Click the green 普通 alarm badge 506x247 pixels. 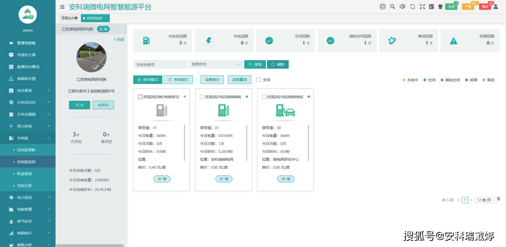pyautogui.click(x=451, y=6)
